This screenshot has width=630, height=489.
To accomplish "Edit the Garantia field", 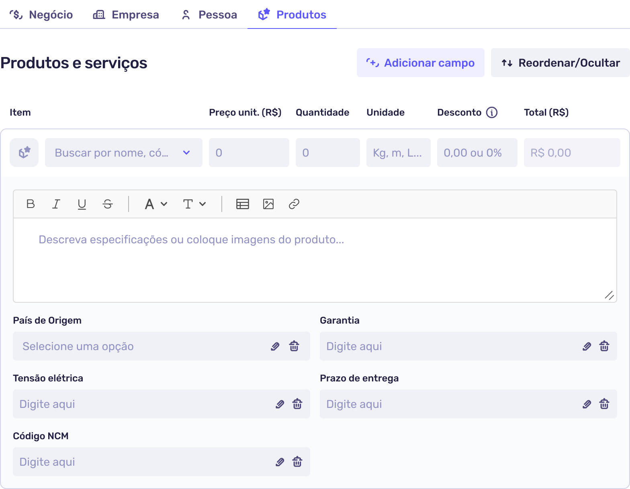I will point(587,346).
